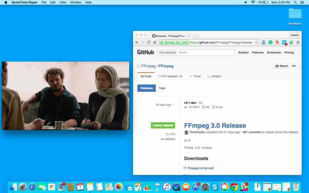The width and height of the screenshot is (309, 193).
Task: Reload the page with Chrome's refresh icon
Action: [x=148, y=42]
